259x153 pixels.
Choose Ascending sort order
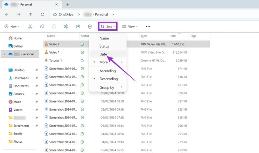(x=108, y=71)
